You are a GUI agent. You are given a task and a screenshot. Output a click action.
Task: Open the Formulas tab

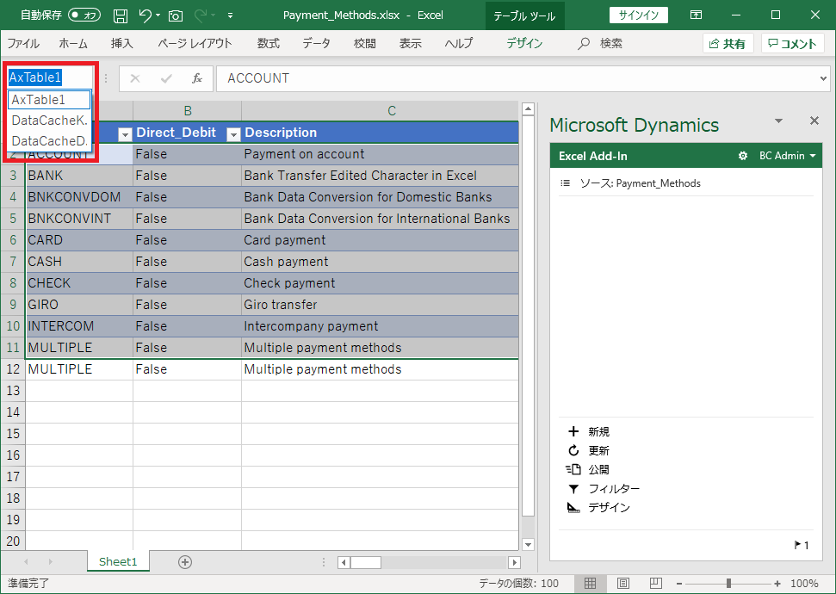pyautogui.click(x=268, y=44)
